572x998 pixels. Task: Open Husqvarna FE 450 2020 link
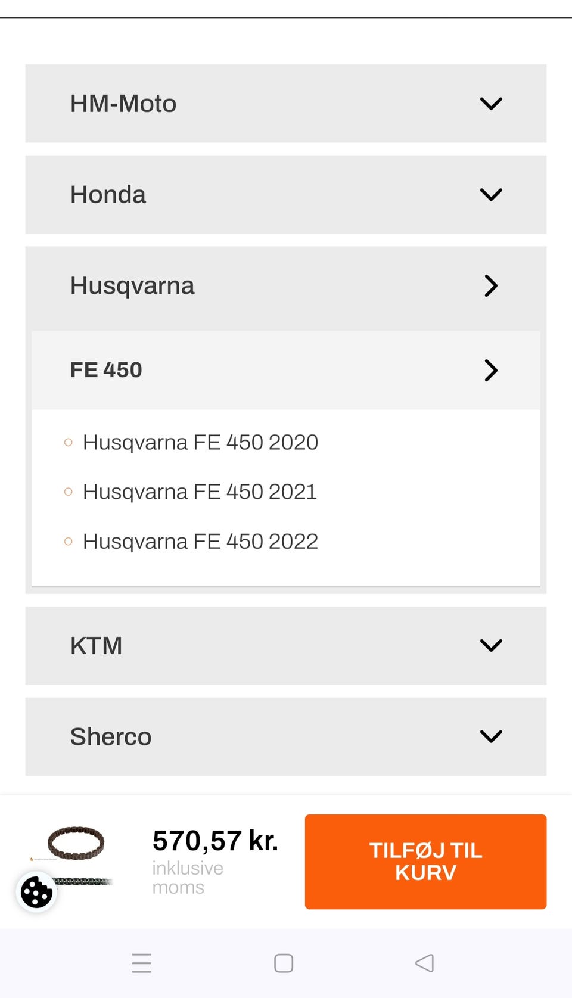200,443
